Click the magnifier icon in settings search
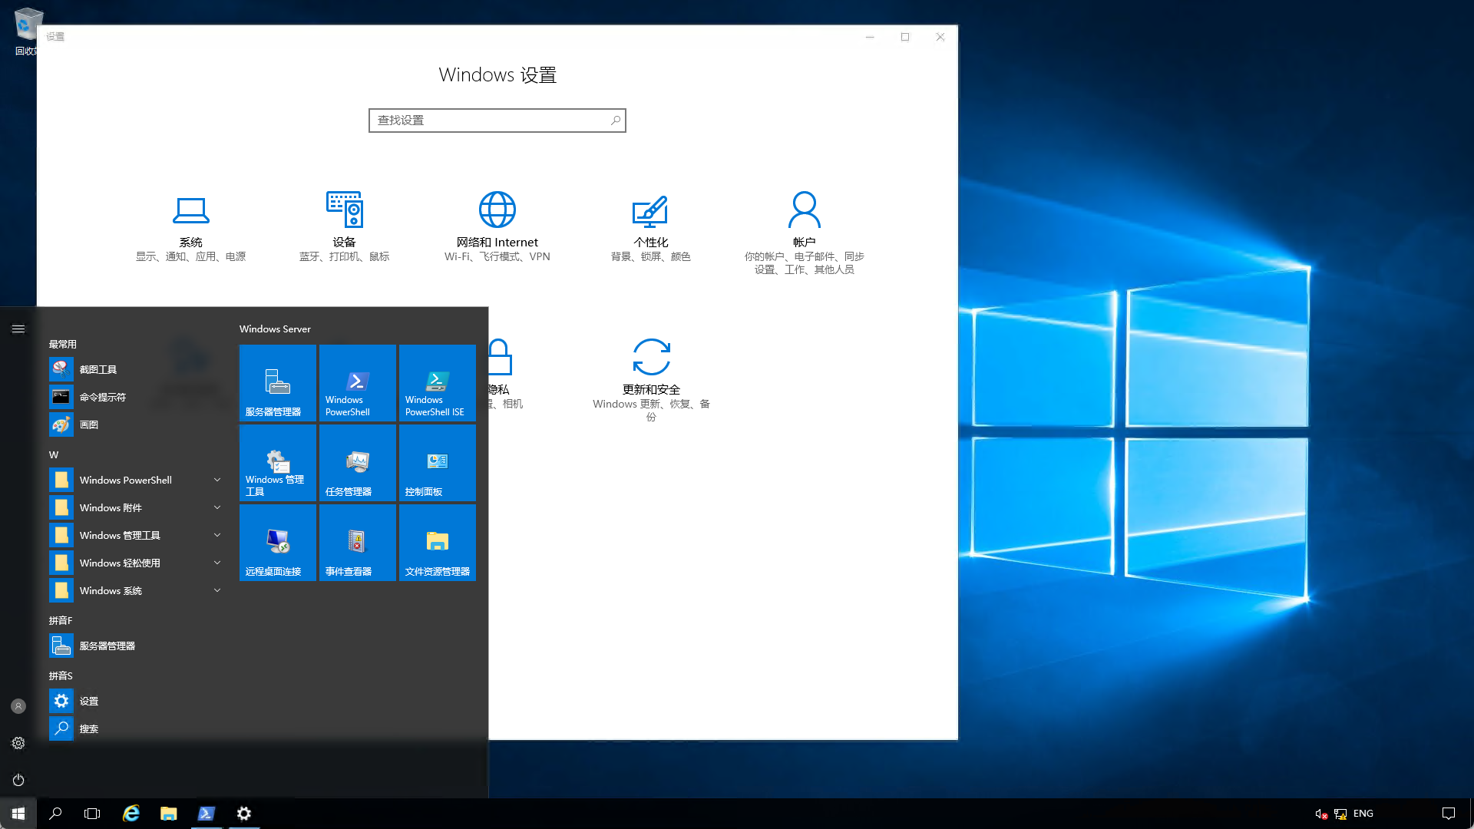The height and width of the screenshot is (829, 1474). 616,121
